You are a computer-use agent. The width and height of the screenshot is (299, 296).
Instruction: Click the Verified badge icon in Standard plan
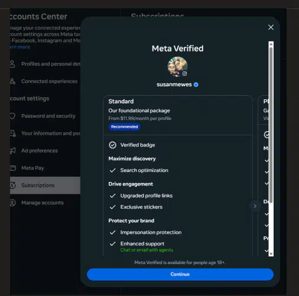coord(112,145)
